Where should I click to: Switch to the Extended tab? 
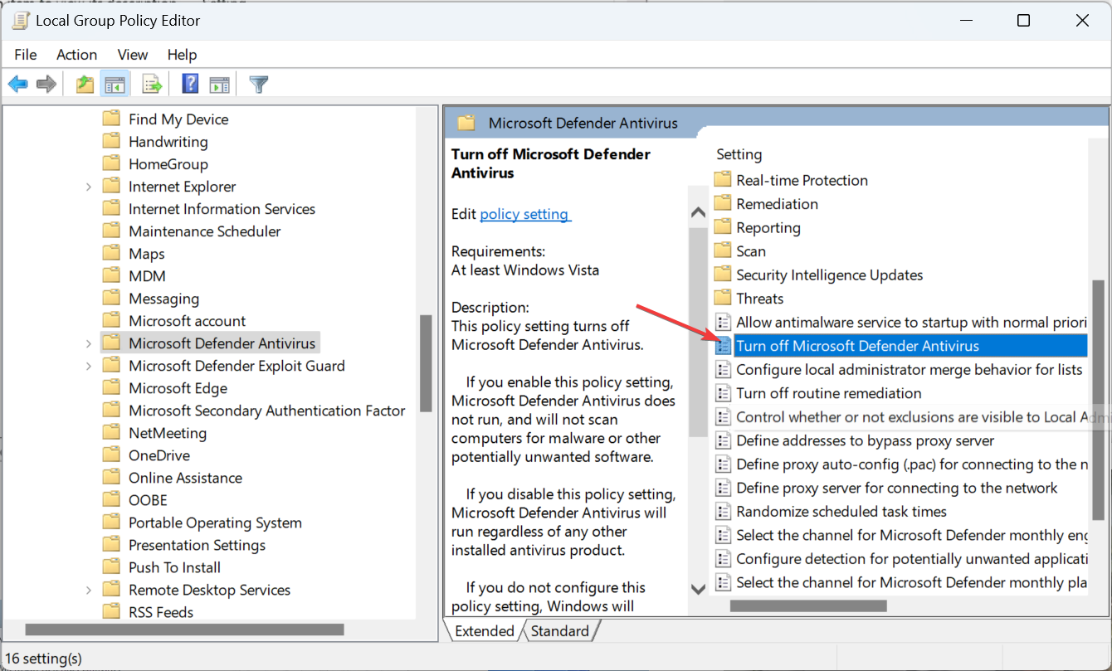485,630
